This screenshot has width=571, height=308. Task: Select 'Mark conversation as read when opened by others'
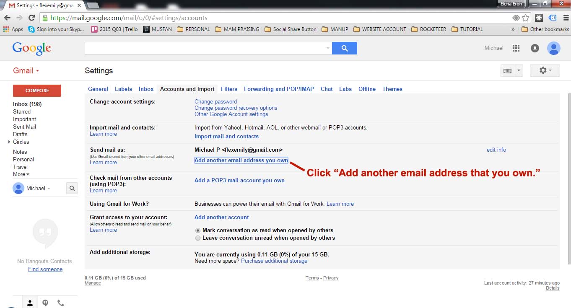(x=197, y=230)
